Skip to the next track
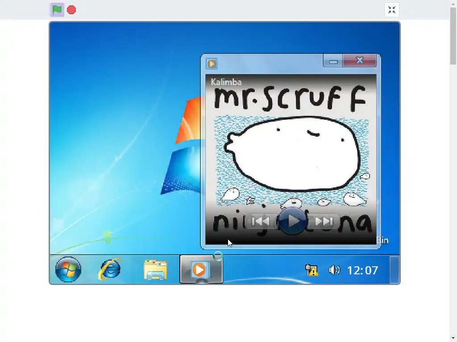 point(324,222)
